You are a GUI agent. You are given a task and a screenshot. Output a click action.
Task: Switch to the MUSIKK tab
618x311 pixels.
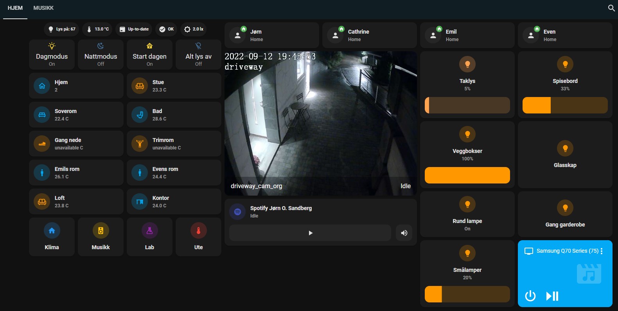[x=43, y=8]
